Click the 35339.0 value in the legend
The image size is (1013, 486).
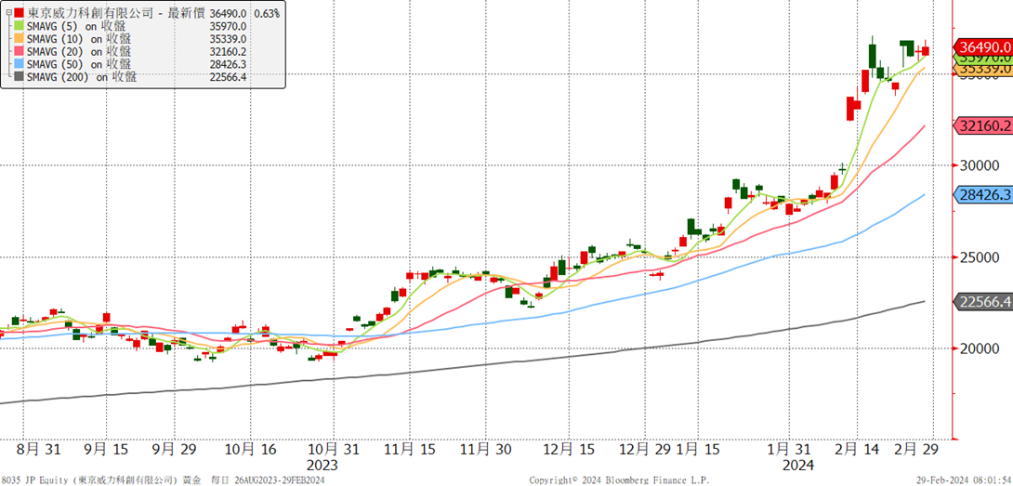tap(228, 39)
